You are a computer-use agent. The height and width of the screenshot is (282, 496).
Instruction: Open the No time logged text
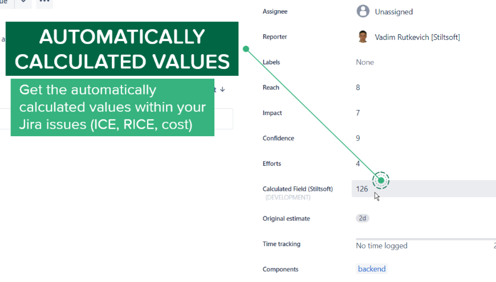381,246
